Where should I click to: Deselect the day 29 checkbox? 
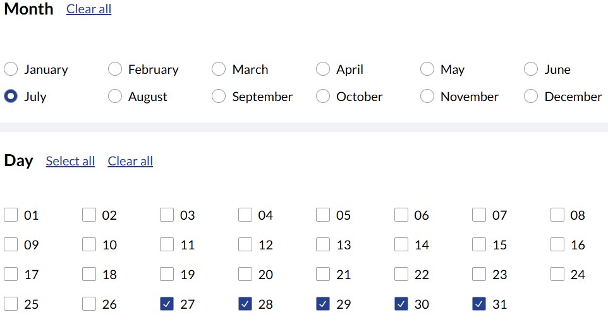323,304
